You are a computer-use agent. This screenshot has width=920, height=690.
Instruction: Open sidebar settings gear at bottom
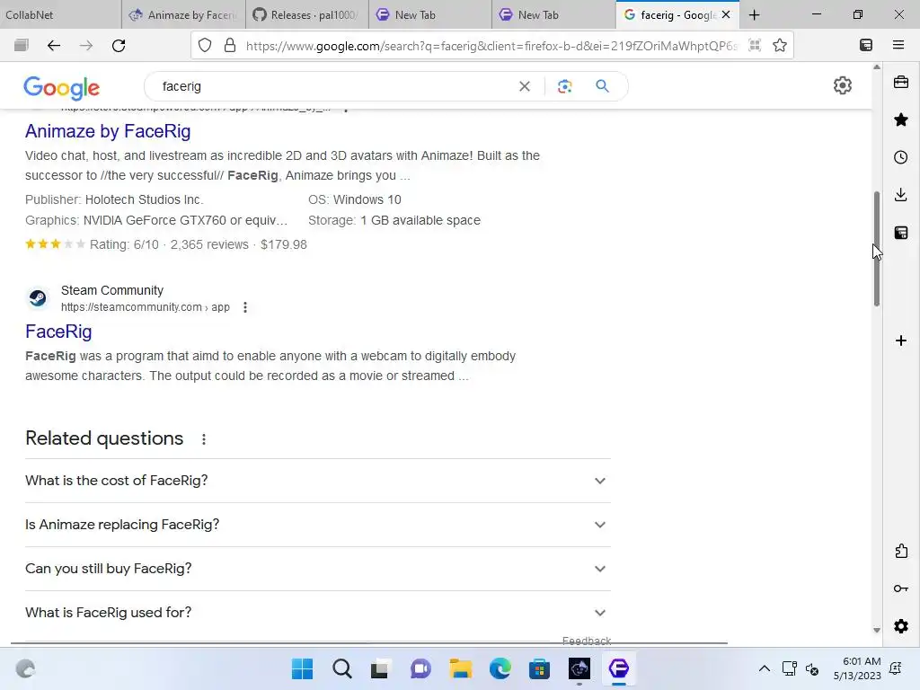901,626
